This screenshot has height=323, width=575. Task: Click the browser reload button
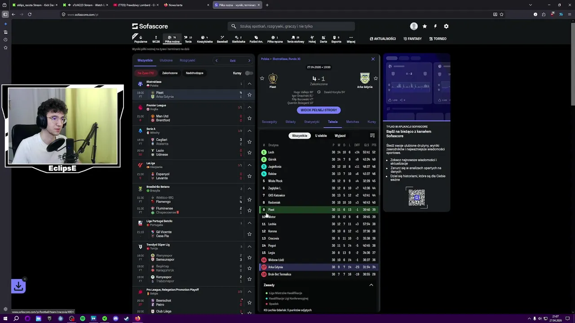[x=30, y=14]
